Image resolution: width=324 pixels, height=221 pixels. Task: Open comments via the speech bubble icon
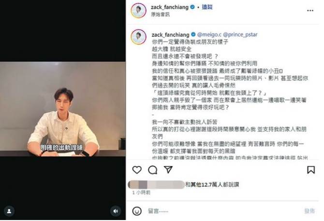(153, 170)
